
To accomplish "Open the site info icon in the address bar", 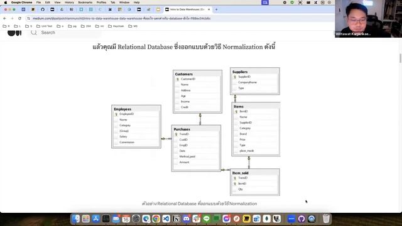I will [28, 18].
